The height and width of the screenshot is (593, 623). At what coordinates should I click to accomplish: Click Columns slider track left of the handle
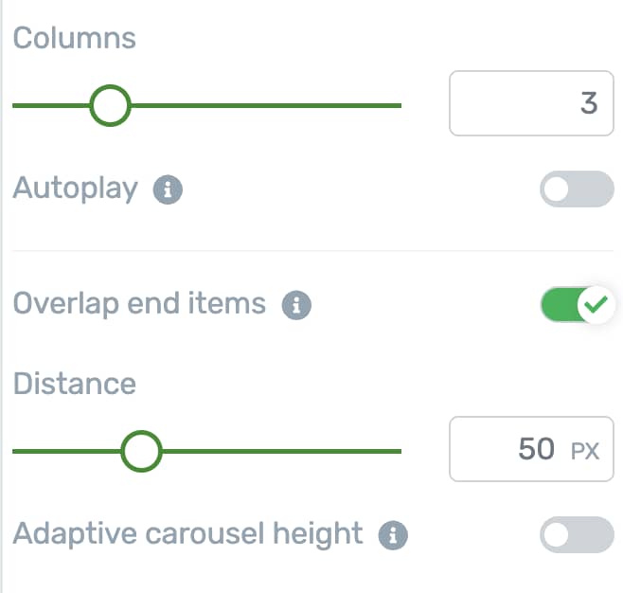pos(51,105)
